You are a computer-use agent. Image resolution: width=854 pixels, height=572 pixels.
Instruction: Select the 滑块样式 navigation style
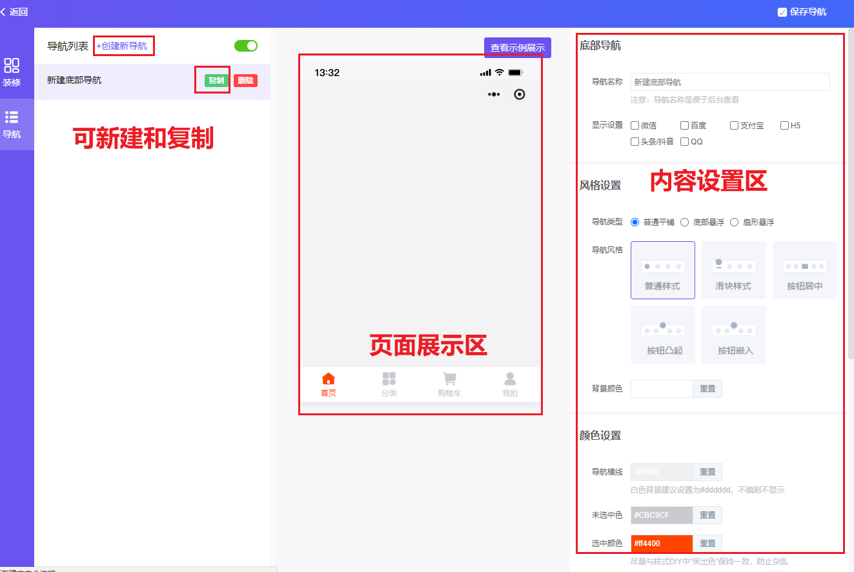point(733,270)
